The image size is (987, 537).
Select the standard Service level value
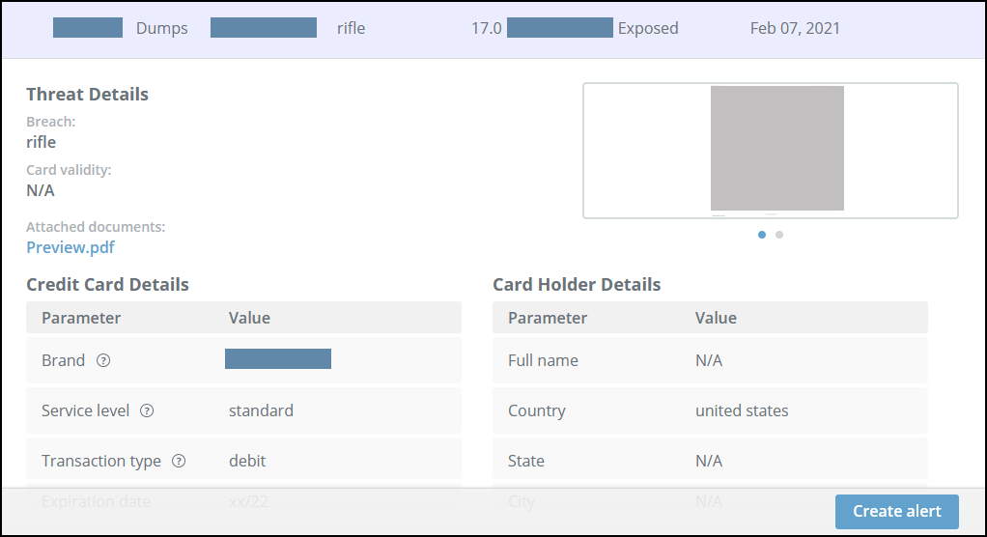[261, 410]
